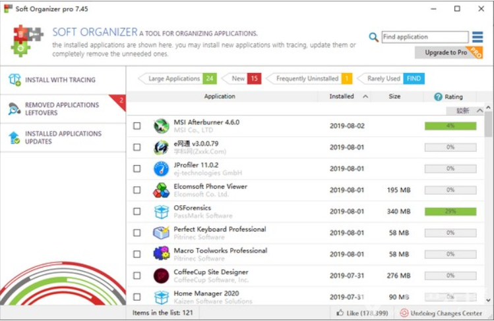This screenshot has height=321, width=494.
Task: Click the blue FIND button
Action: click(x=414, y=78)
